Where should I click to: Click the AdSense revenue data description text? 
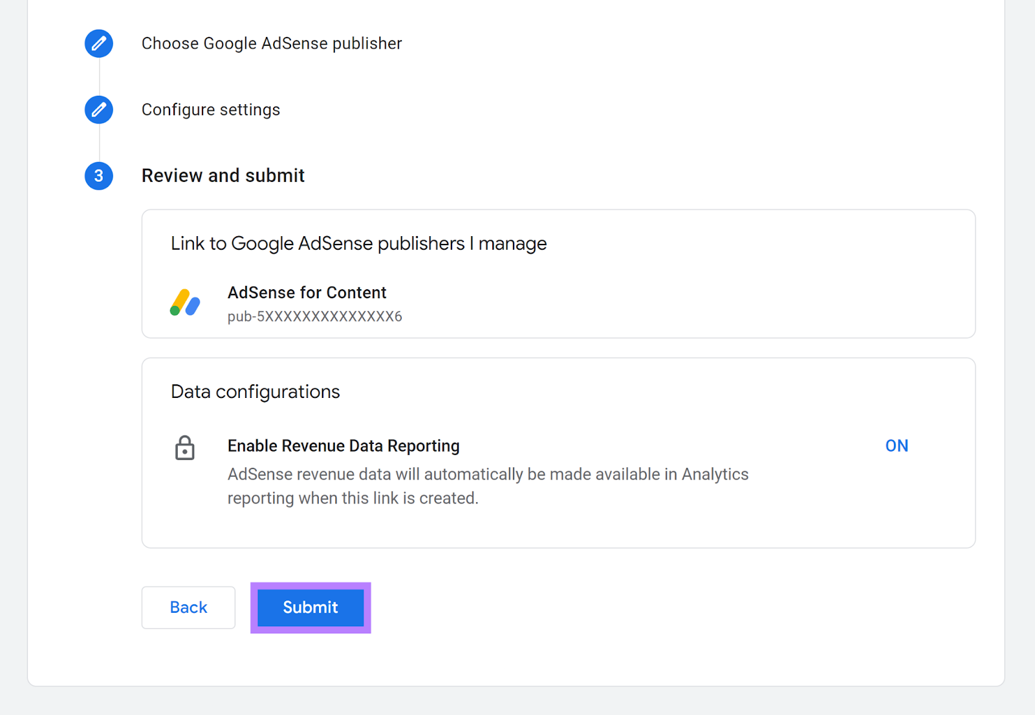[x=488, y=486]
